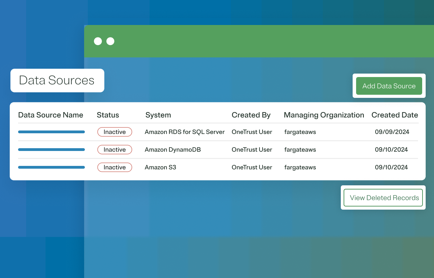Select the System column header
Image resolution: width=434 pixels, height=278 pixels.
point(158,115)
